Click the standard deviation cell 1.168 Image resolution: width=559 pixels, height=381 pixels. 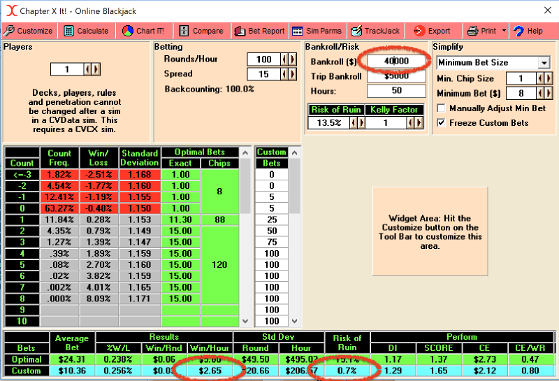[x=139, y=175]
